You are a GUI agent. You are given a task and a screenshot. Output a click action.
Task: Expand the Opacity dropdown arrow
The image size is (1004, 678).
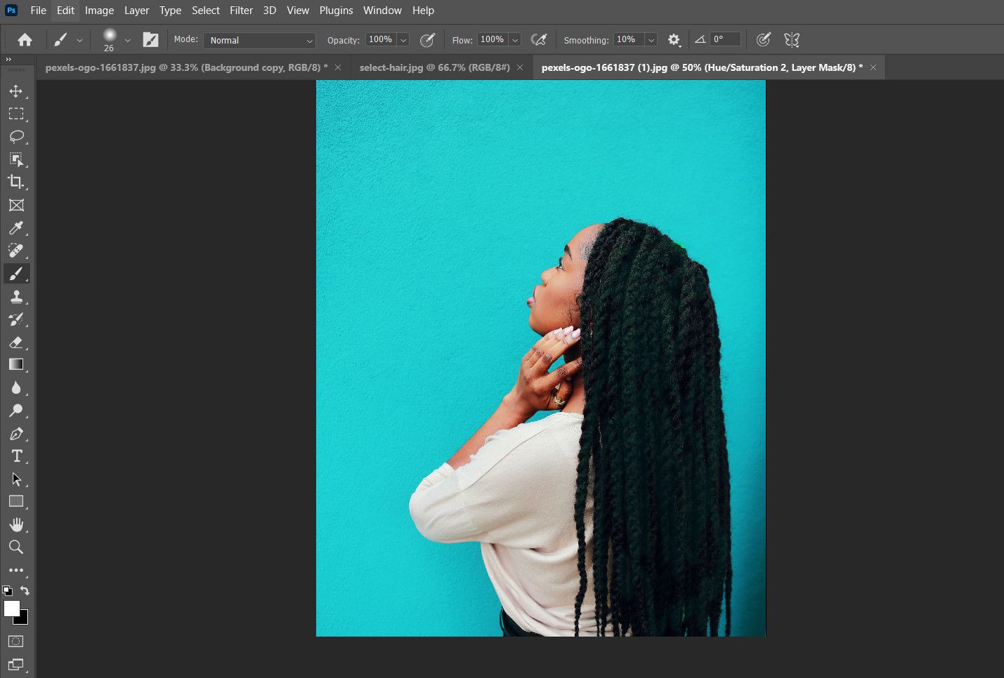coord(405,39)
